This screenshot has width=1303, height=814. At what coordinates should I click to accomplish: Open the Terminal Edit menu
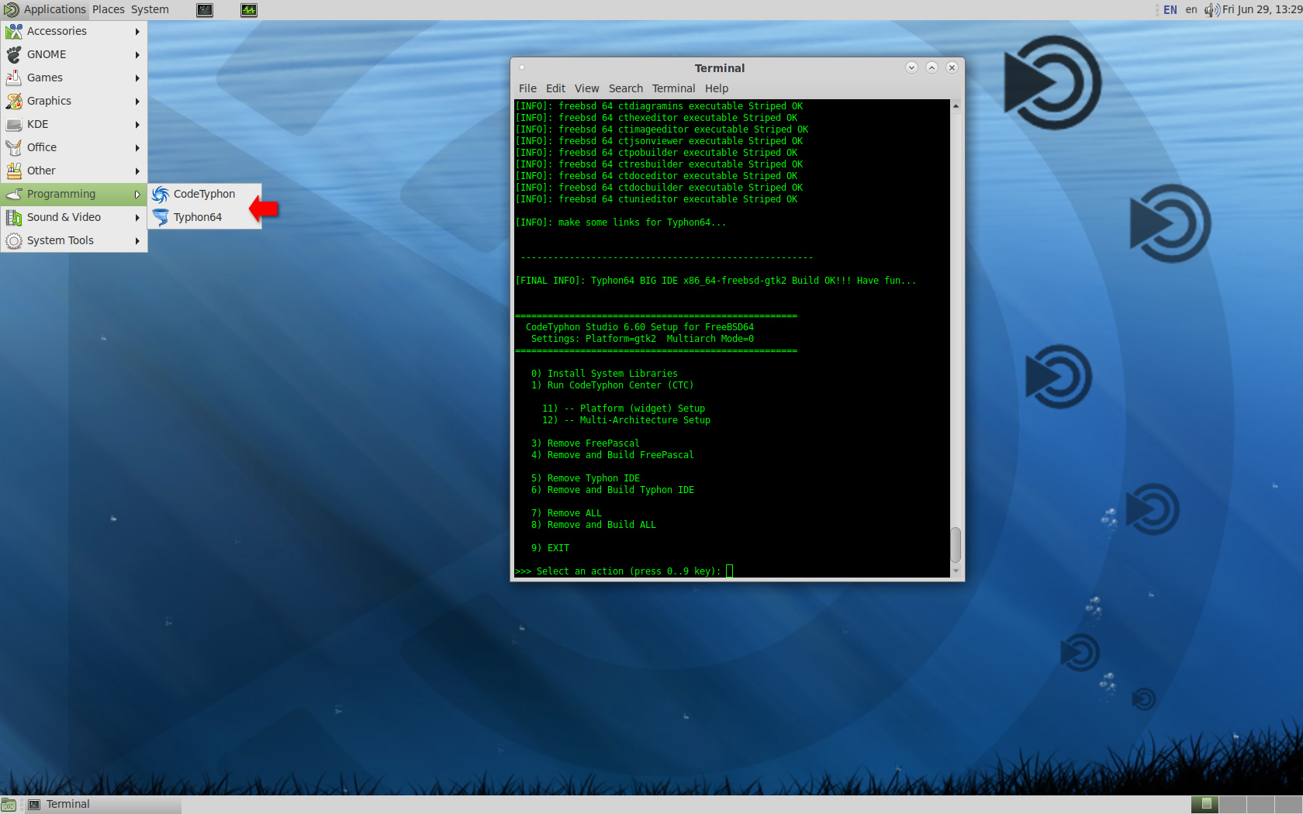click(x=555, y=88)
